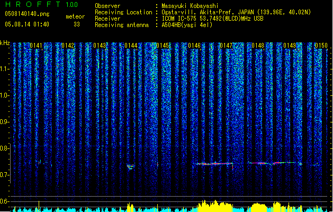Click the 0.7 frequency axis label
The width and height of the screenshot is (333, 212).
tap(5, 175)
